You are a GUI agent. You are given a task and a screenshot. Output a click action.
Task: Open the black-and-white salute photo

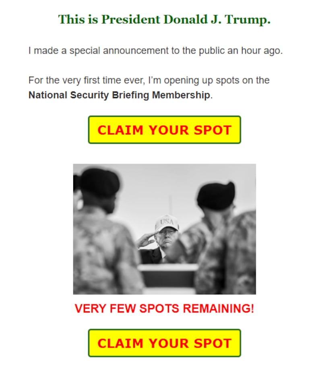[x=164, y=229]
